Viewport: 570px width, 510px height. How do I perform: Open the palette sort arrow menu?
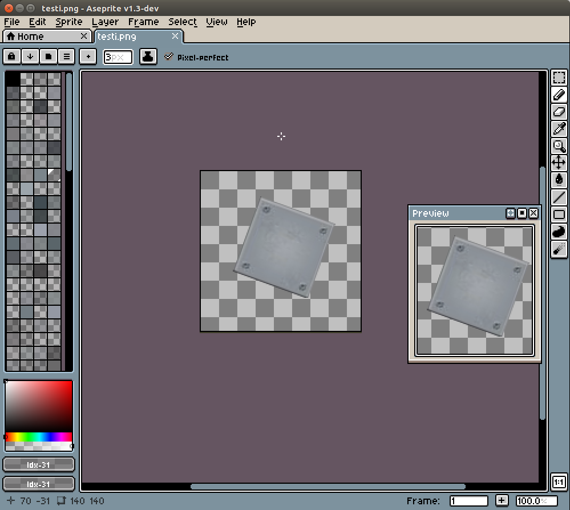pos(30,56)
